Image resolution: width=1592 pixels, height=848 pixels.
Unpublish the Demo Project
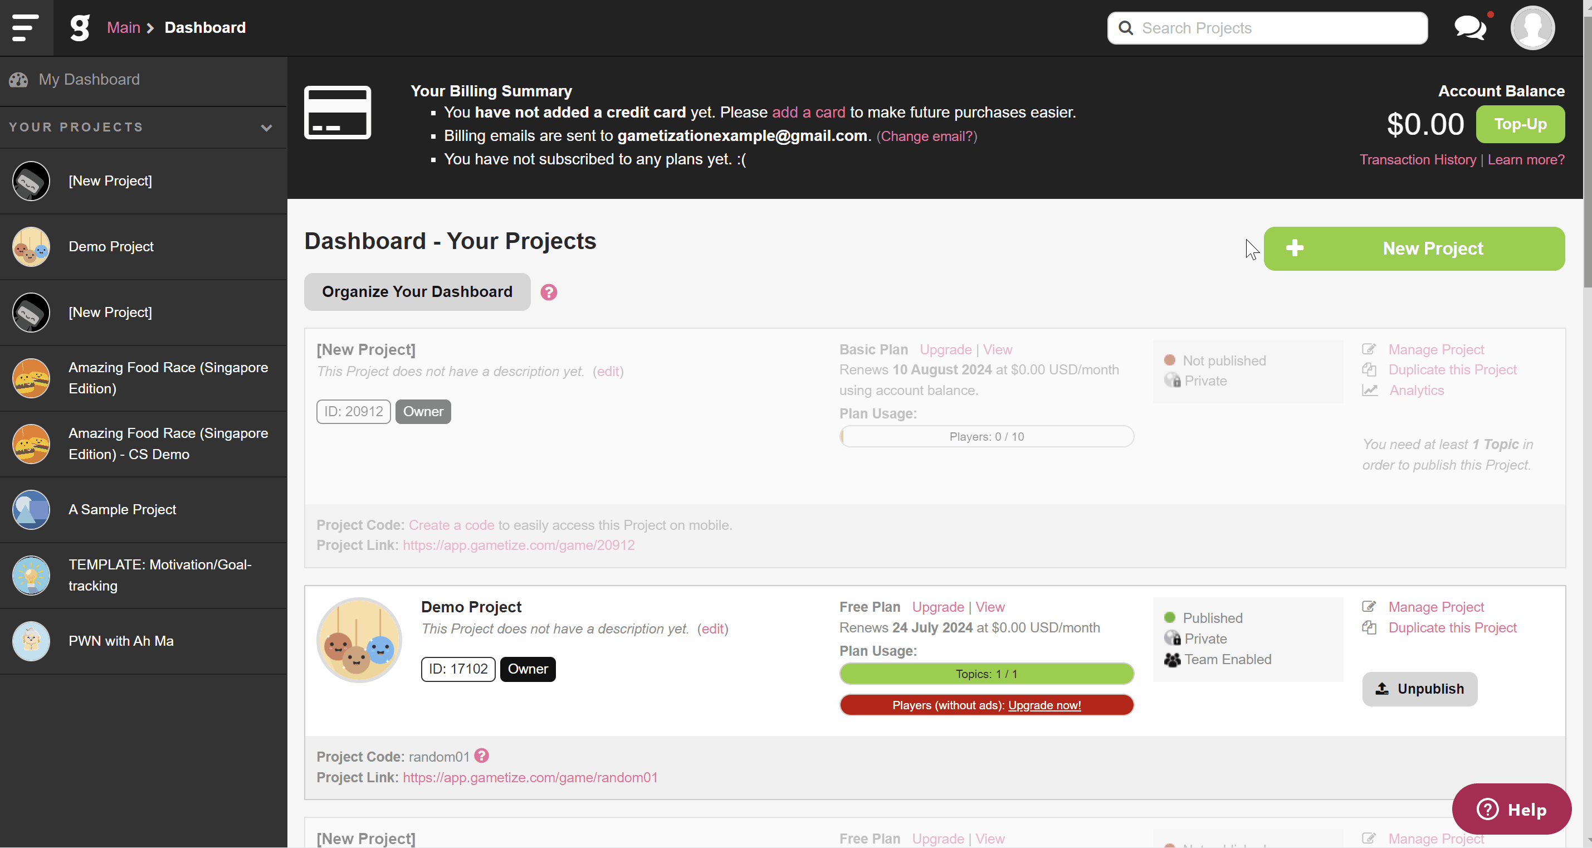coord(1419,689)
